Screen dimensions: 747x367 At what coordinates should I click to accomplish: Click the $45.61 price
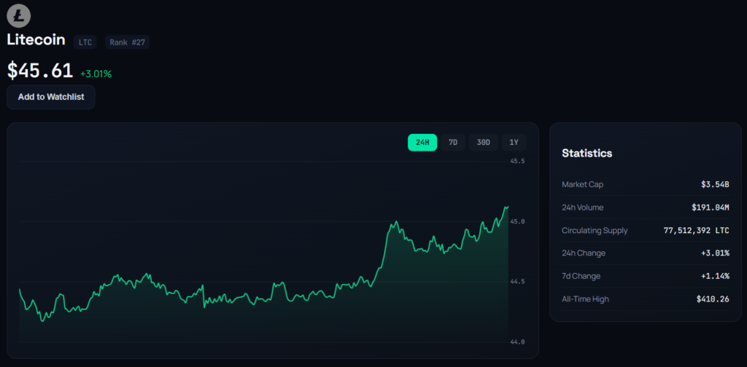pos(40,71)
